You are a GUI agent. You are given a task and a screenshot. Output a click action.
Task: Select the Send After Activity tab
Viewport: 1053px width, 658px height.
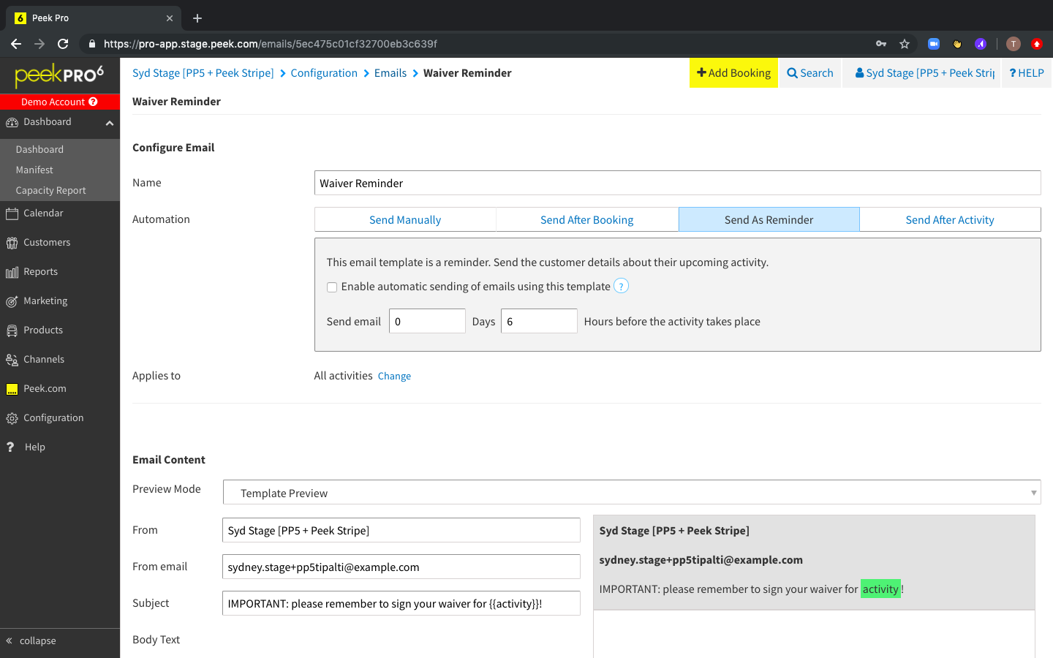click(x=950, y=219)
